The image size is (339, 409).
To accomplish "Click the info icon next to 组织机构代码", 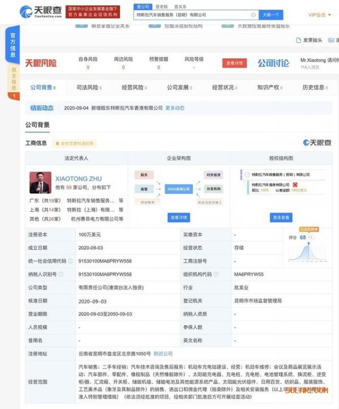I will (x=216, y=274).
